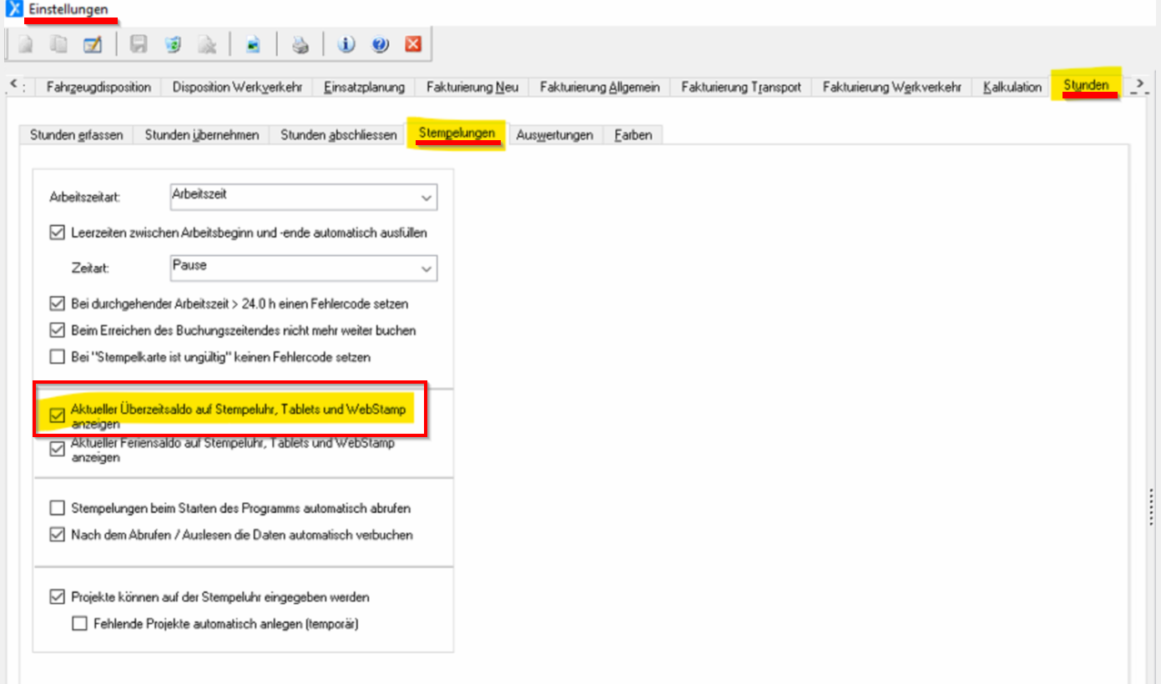
Task: Toggle Aktueller Überzeitsaldo anzeigen checkbox
Action: [x=57, y=415]
